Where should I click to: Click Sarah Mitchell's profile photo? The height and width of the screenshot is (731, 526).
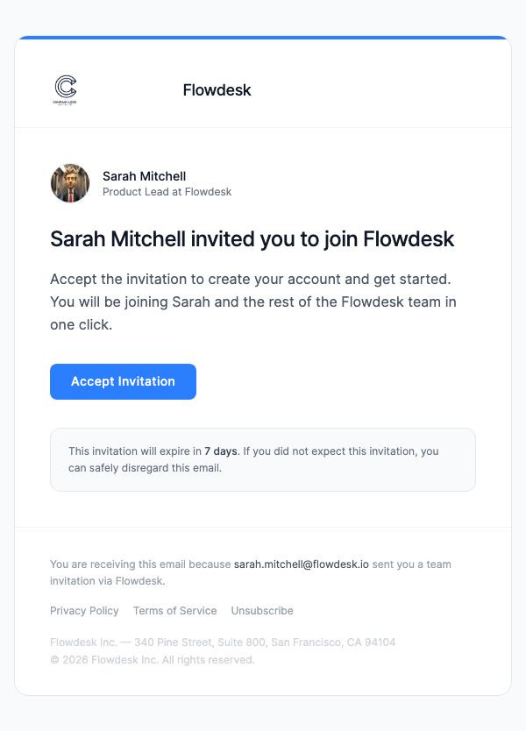click(70, 183)
